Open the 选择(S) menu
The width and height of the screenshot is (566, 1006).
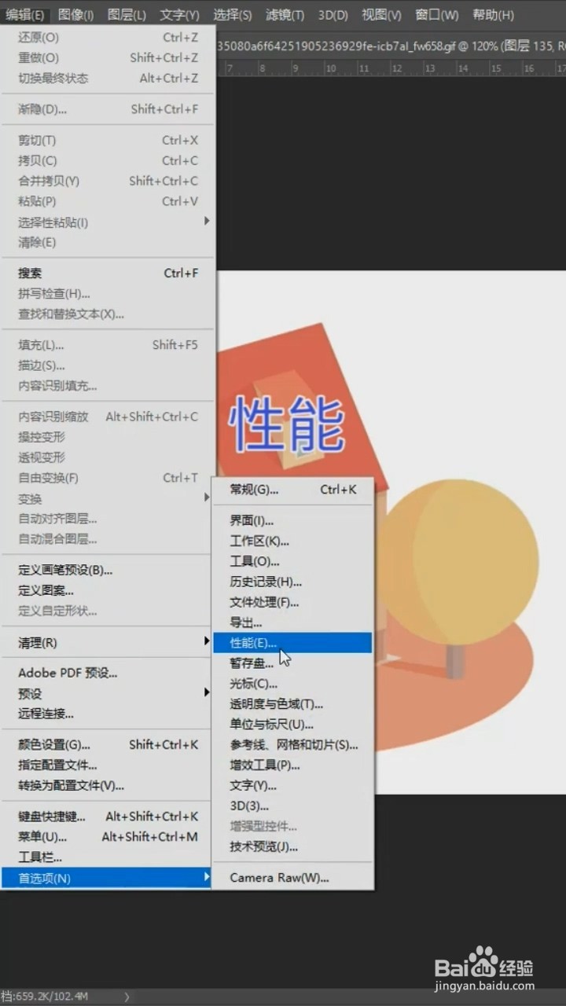pos(232,15)
